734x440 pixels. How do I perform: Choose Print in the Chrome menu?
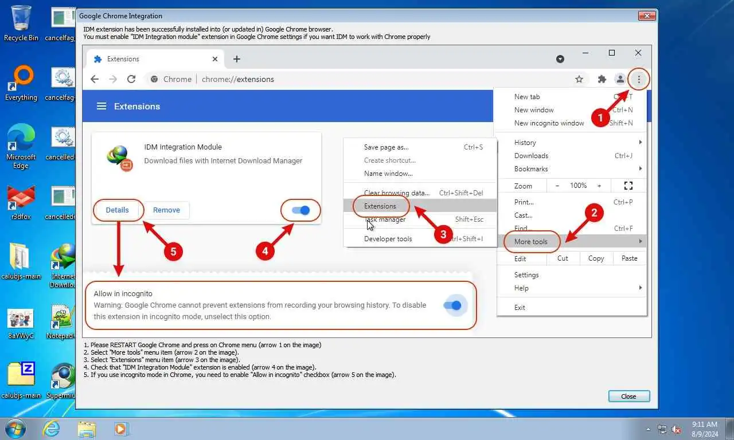coord(524,202)
